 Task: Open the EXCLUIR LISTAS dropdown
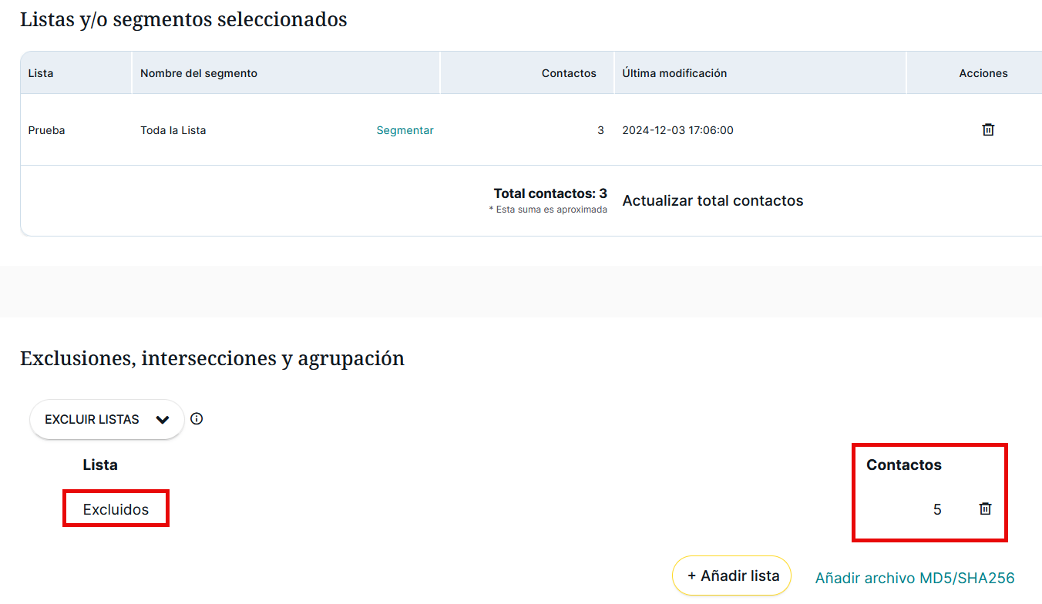coord(107,420)
